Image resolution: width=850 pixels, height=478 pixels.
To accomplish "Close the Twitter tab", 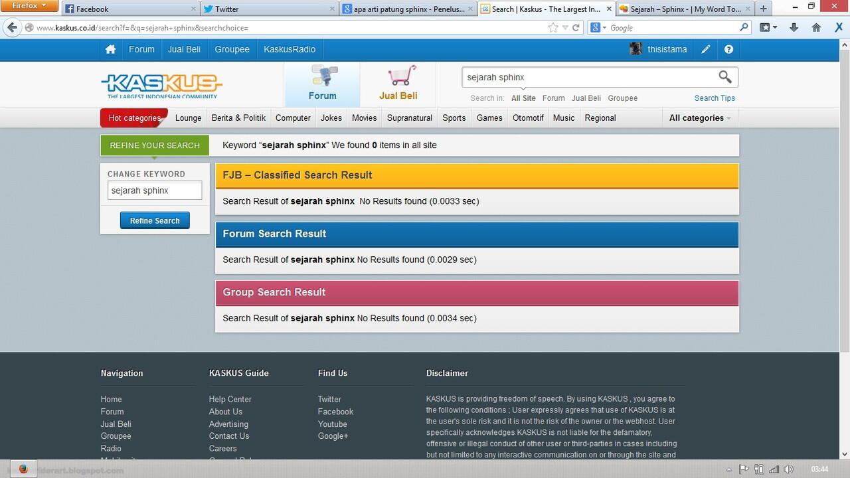I will coord(332,9).
